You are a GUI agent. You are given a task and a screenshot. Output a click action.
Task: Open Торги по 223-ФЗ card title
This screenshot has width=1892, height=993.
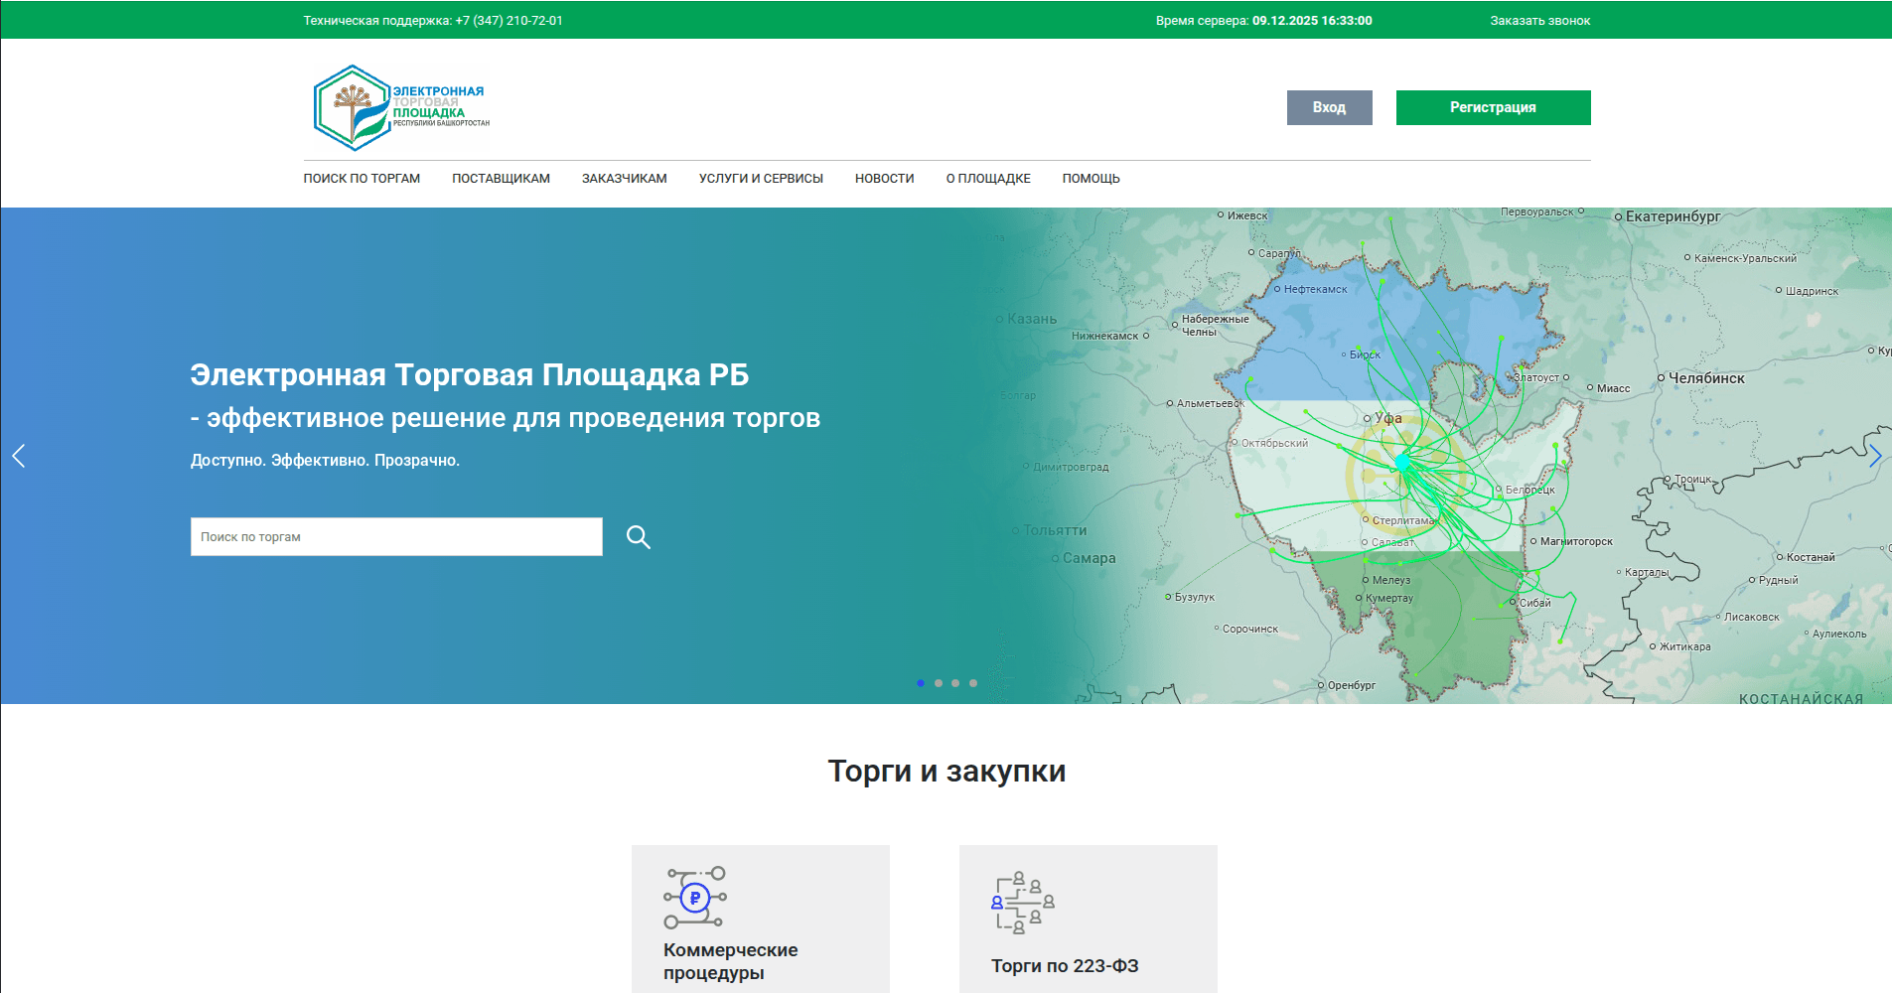(1065, 966)
